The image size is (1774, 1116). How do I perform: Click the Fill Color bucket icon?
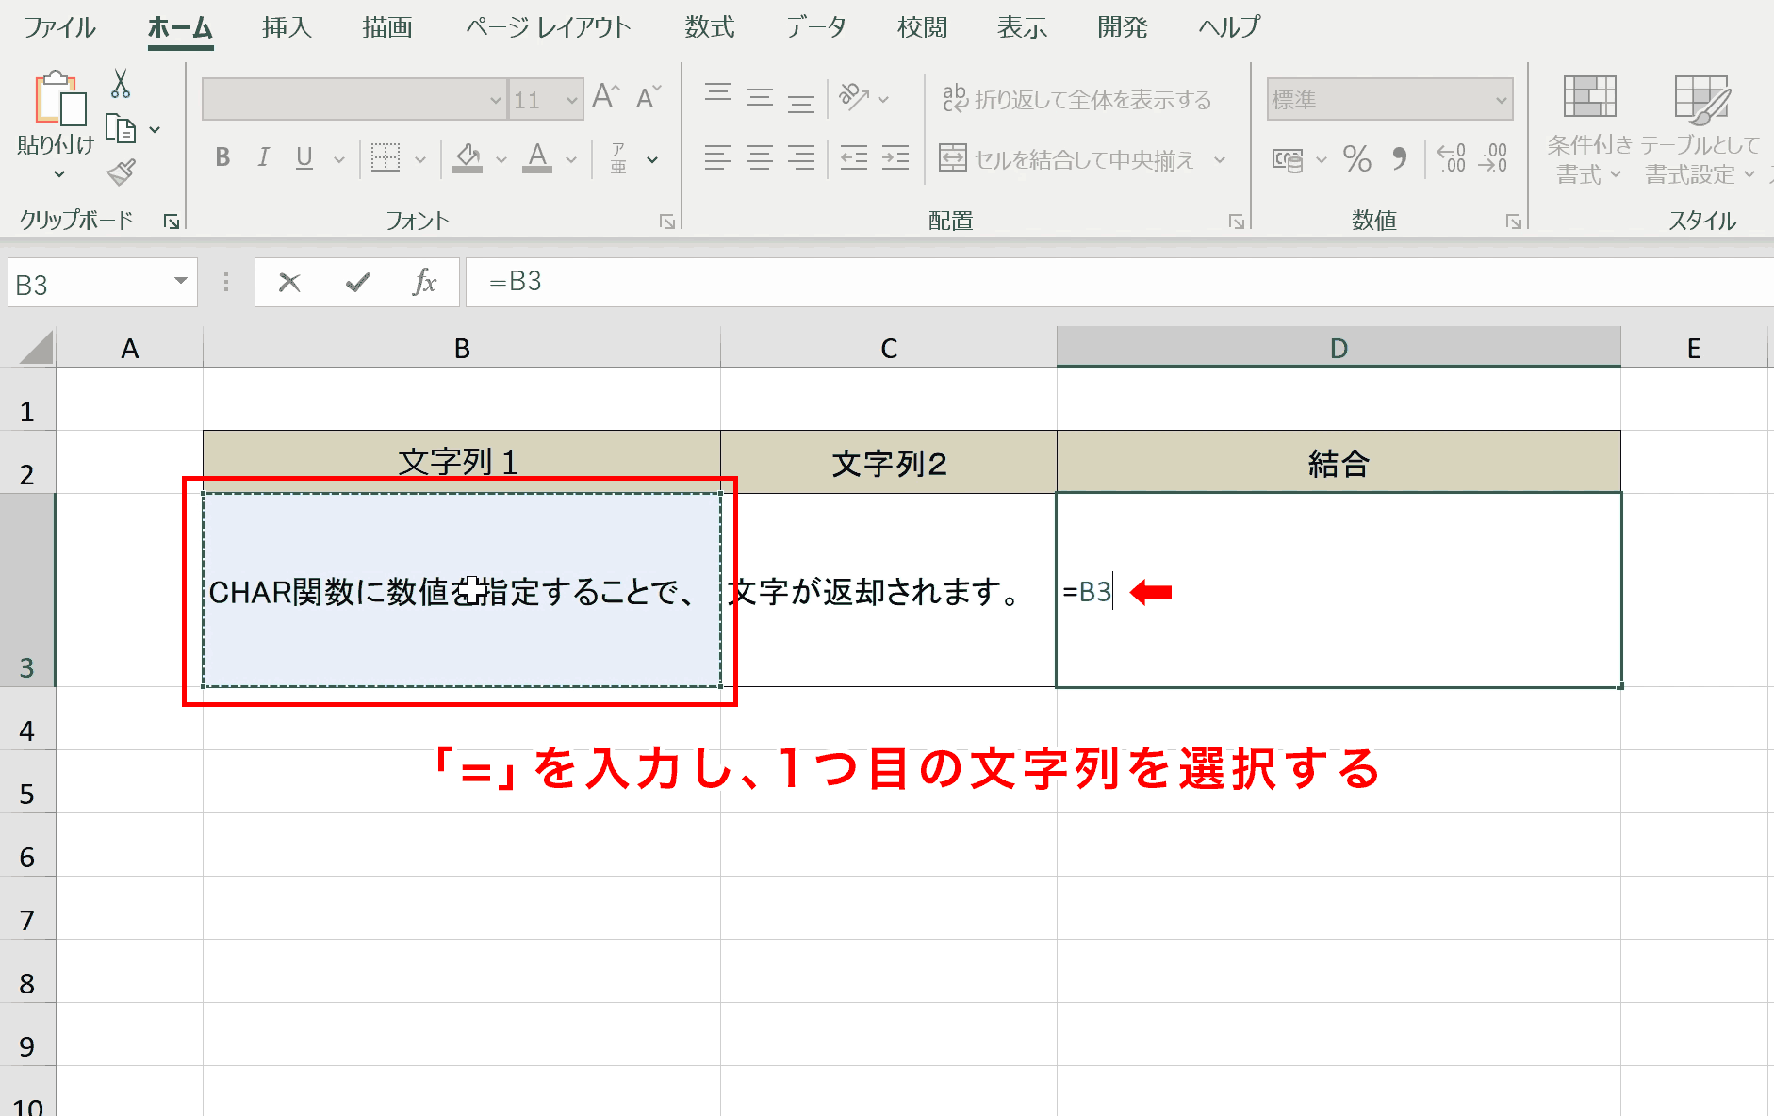(468, 157)
